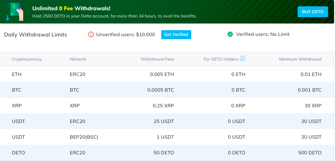This screenshot has height=161, width=335.
Task: Click the info icon beside For DETO Holders
Action: pos(243,58)
